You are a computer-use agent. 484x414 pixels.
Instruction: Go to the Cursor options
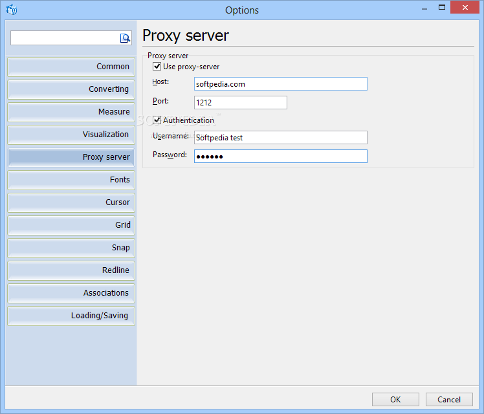tap(71, 202)
